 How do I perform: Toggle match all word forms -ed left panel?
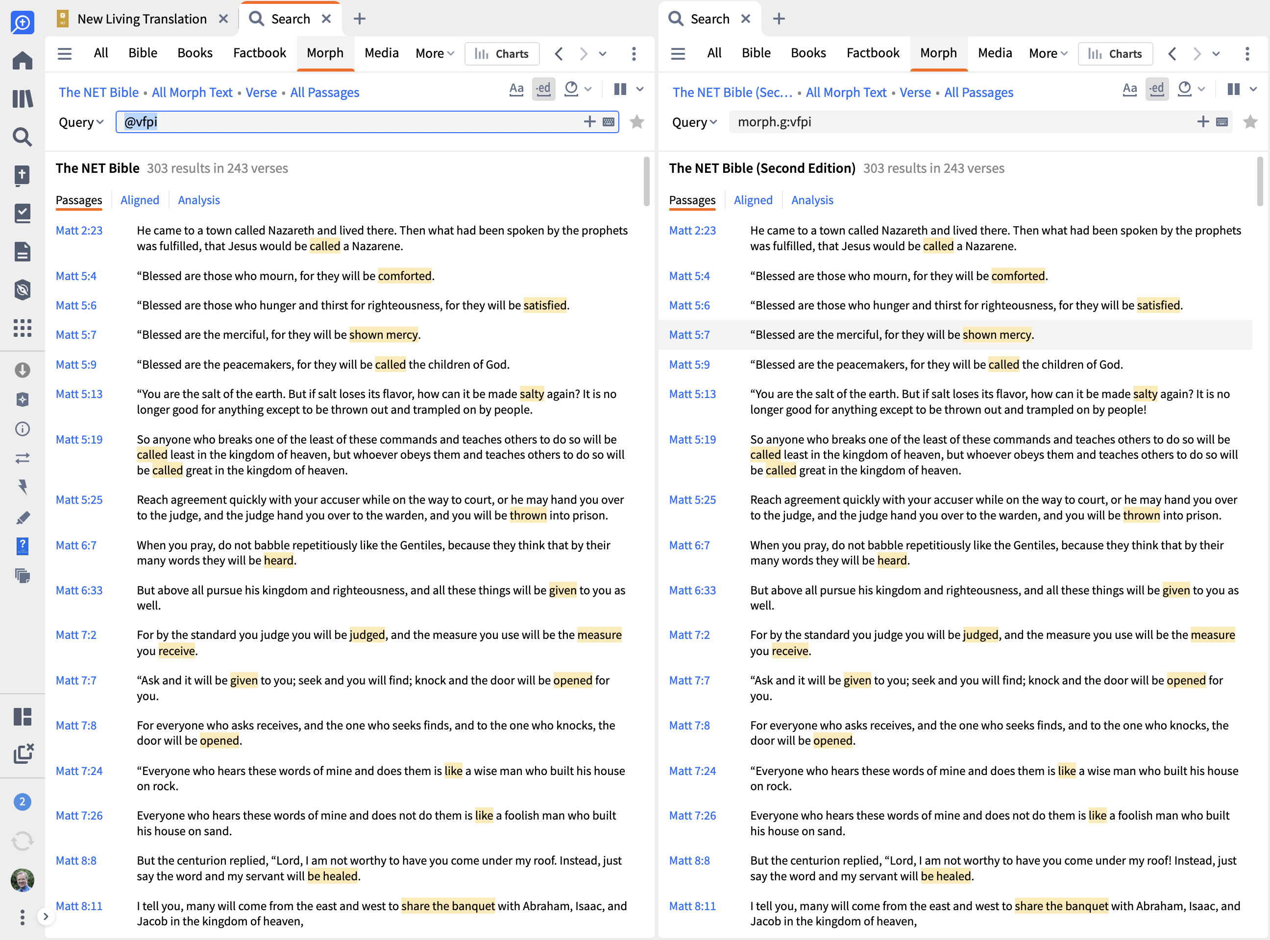click(543, 89)
